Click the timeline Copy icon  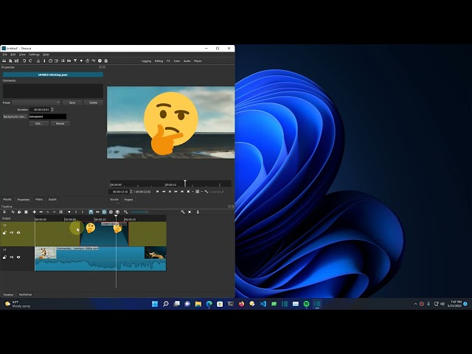[x=19, y=212]
